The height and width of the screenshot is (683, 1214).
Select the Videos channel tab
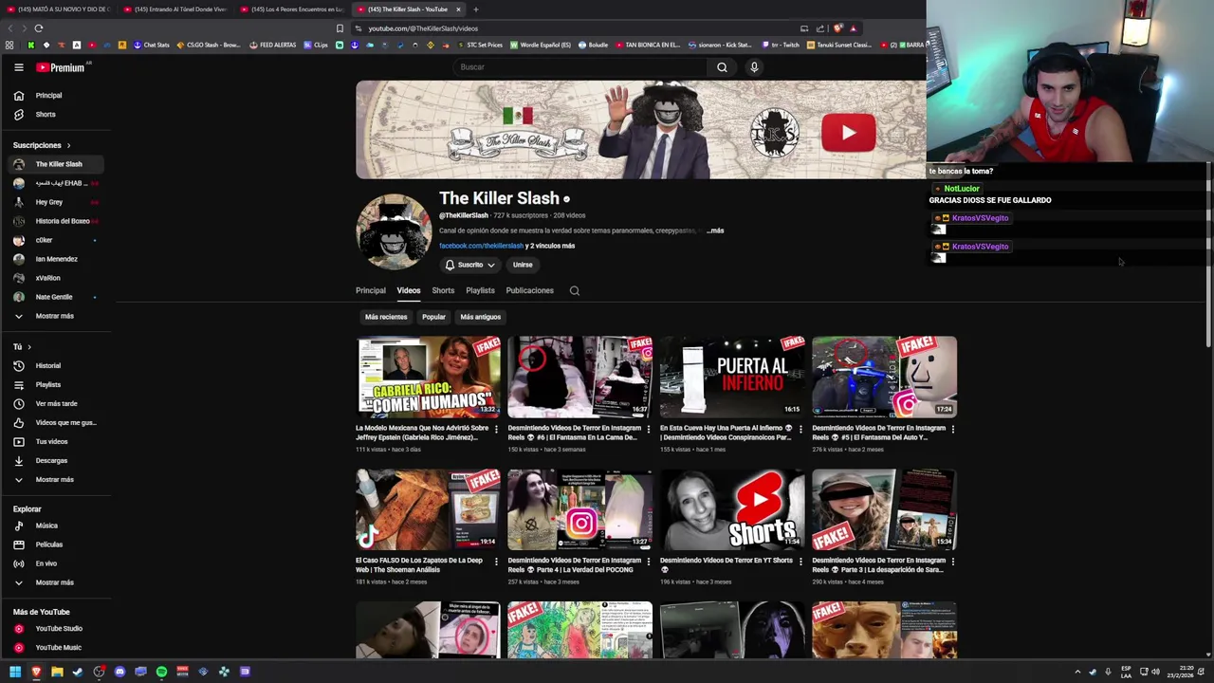(x=409, y=290)
